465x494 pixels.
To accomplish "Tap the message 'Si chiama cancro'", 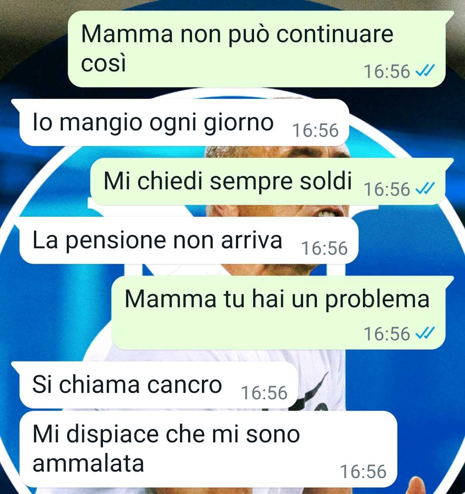I will click(x=158, y=385).
